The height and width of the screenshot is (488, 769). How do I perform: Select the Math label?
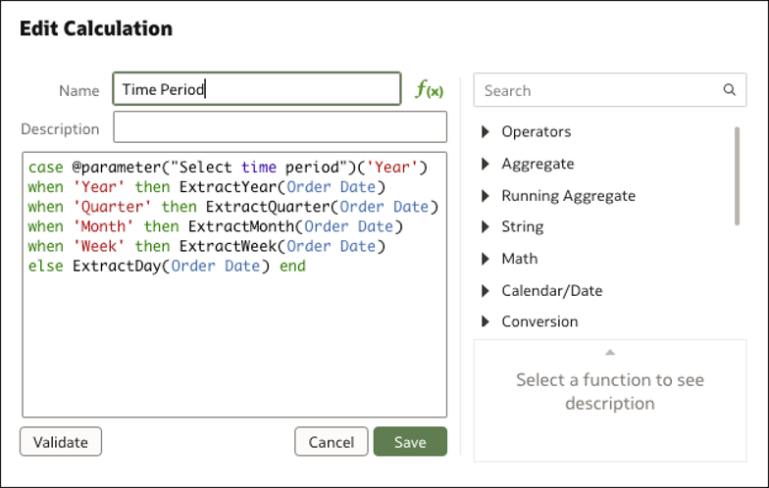point(520,259)
